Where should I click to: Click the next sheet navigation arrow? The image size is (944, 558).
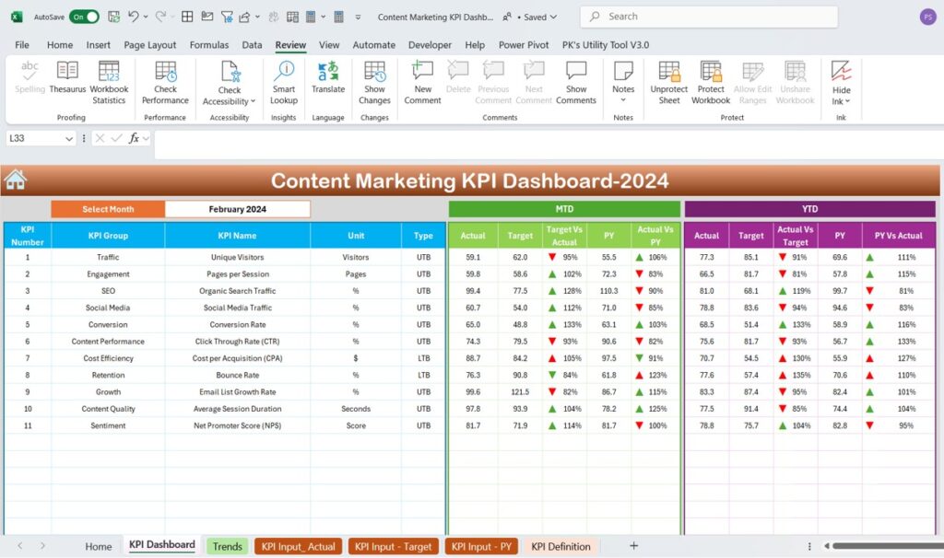pos(42,546)
